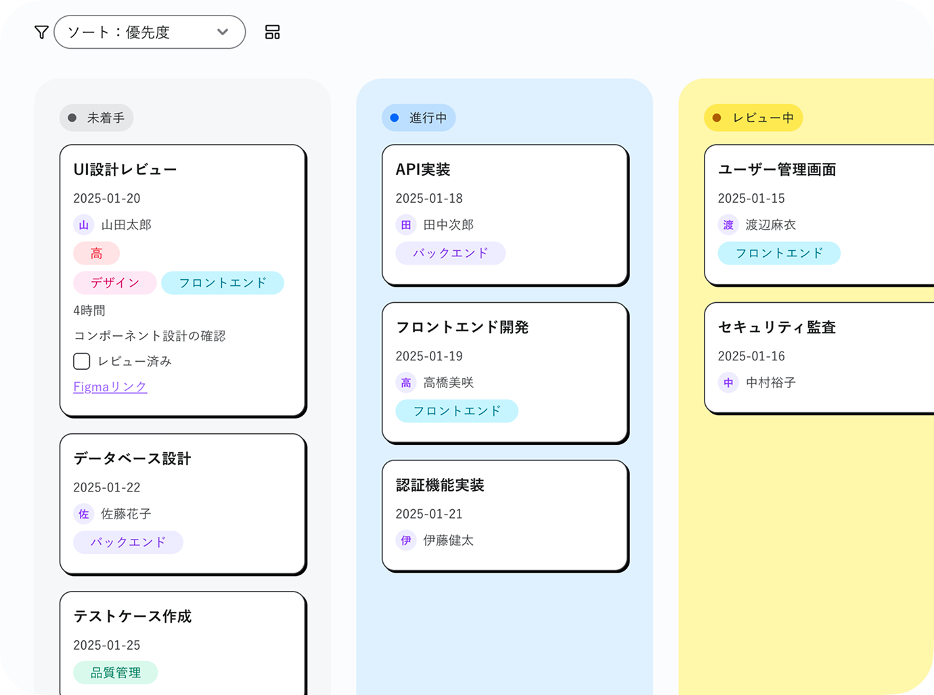This screenshot has height=695, width=934.
Task: Open the データベース設計 card title
Action: pos(132,458)
